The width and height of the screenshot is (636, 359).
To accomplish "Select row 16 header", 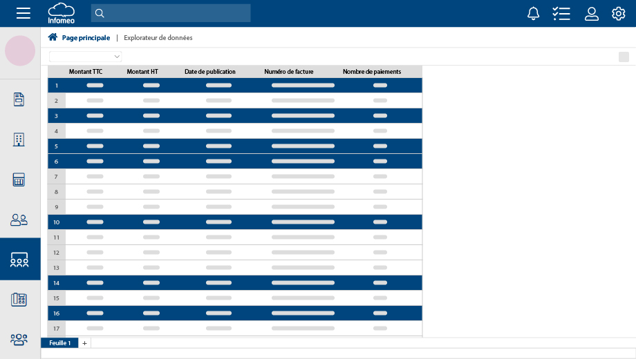I will click(57, 313).
